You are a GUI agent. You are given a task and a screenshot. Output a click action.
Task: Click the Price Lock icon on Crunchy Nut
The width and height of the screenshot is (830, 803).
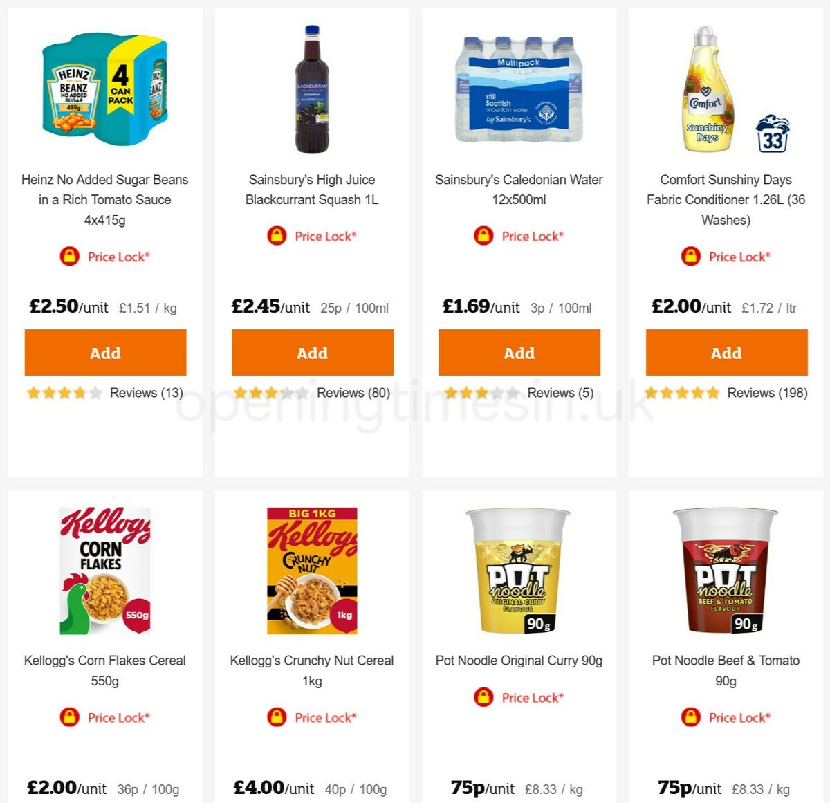click(x=277, y=717)
